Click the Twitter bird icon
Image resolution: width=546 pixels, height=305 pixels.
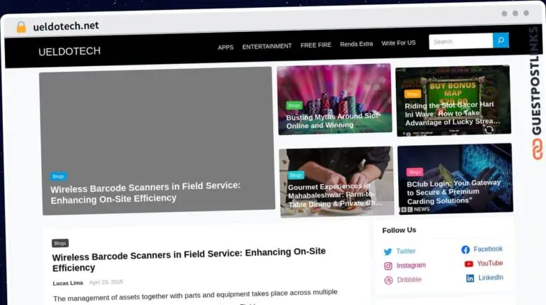pyautogui.click(x=387, y=252)
